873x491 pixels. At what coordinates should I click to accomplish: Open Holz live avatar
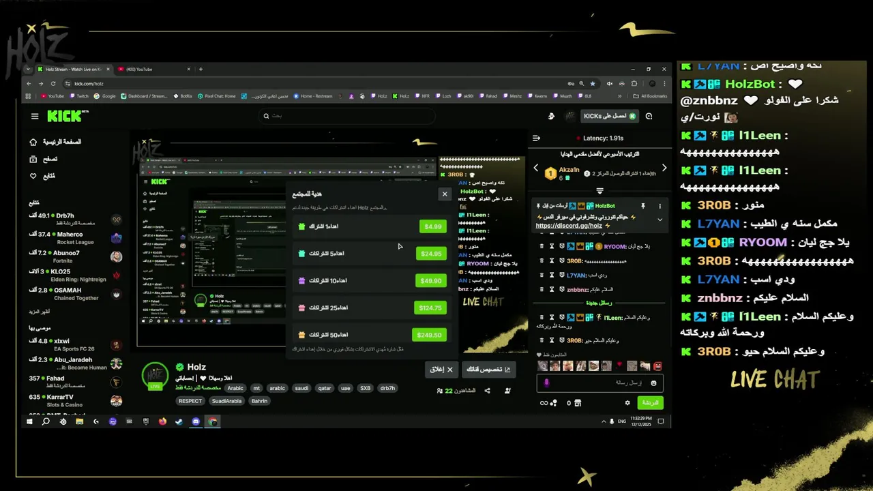point(155,376)
